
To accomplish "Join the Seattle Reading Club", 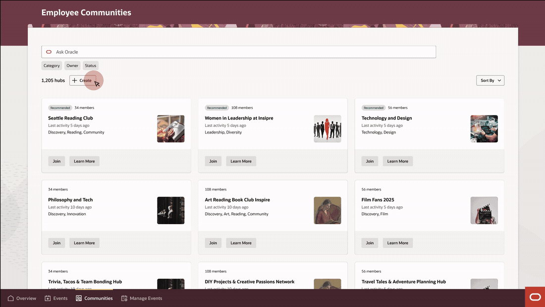I will pos(56,161).
